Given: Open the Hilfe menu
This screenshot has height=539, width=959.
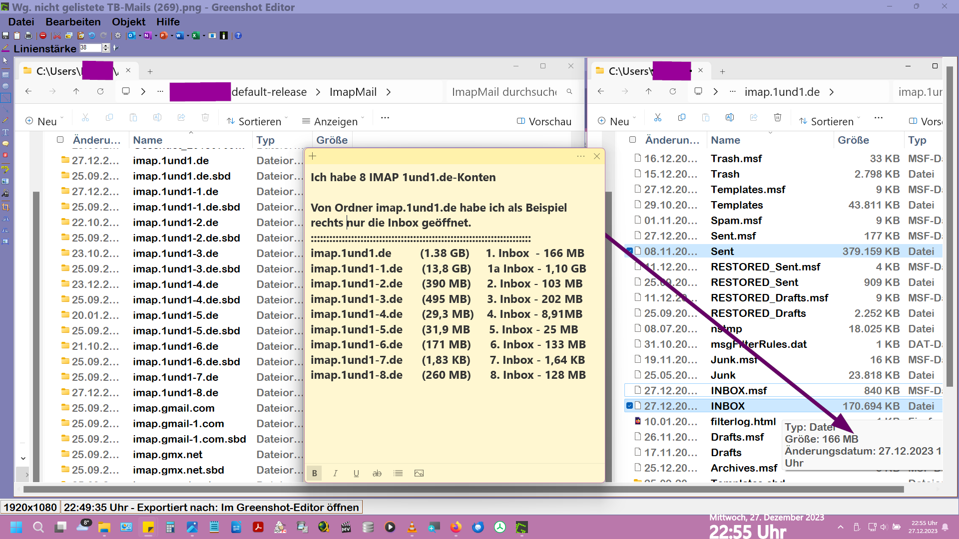Looking at the screenshot, I should click(168, 22).
